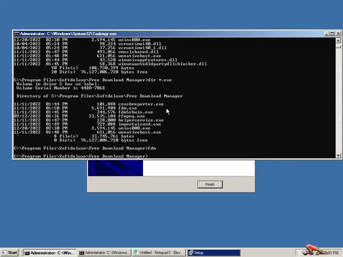Activate second Administrator C:\Windows taskbar button
343x257 pixels.
(x=105, y=253)
